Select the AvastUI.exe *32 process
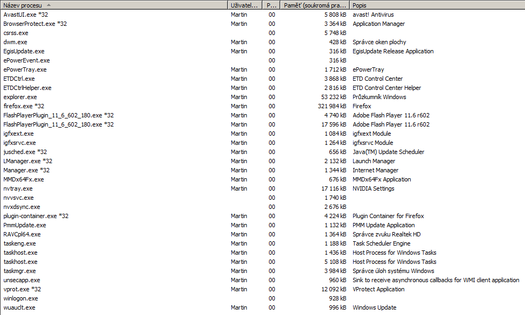Viewport: 525px width, 315px height. 26,15
